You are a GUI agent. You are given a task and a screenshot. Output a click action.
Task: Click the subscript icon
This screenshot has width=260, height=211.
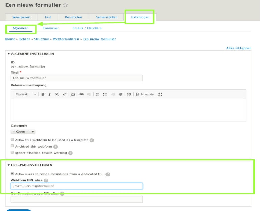57,94
